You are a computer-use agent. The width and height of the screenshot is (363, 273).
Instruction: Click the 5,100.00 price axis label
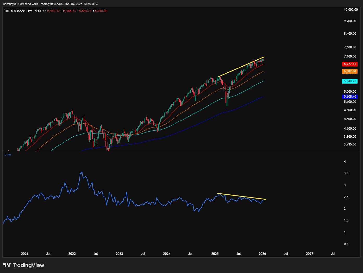350,102
